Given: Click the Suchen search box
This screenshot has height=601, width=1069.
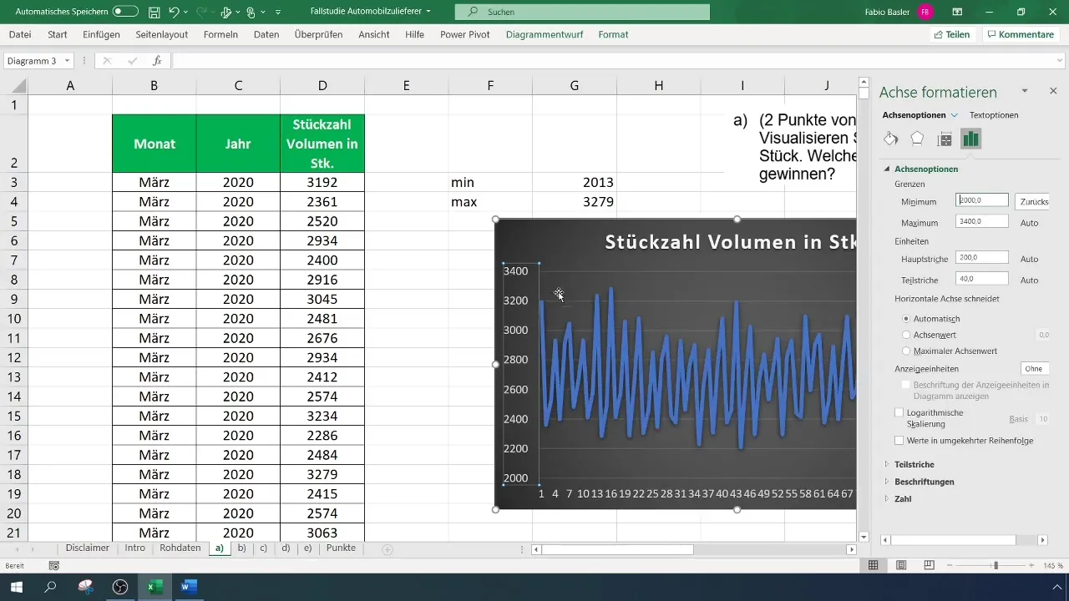Looking at the screenshot, I should coord(582,13).
